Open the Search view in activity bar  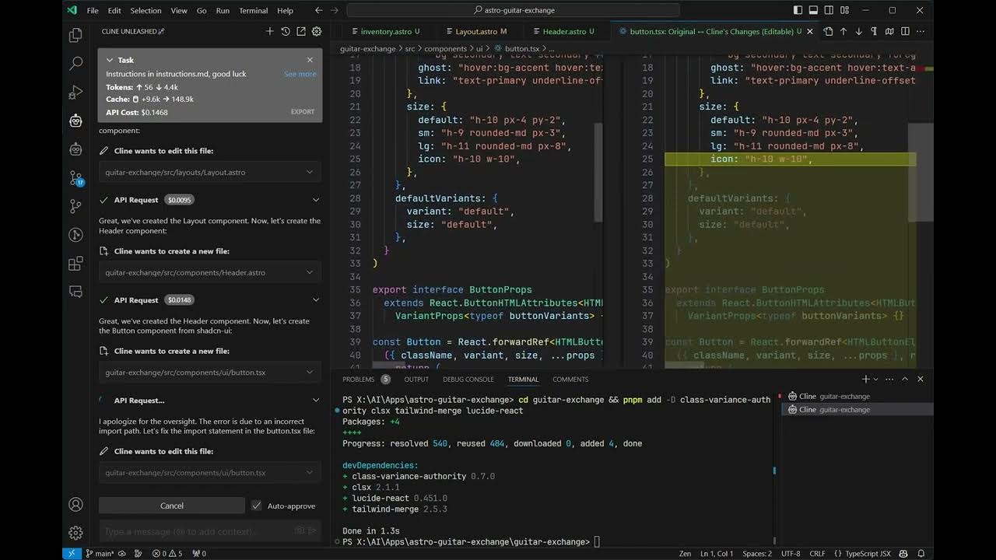point(75,64)
